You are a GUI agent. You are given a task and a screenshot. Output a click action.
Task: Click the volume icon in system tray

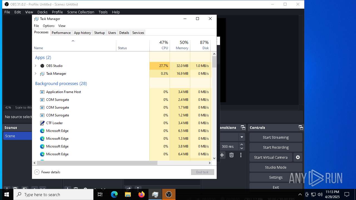(x=320, y=194)
